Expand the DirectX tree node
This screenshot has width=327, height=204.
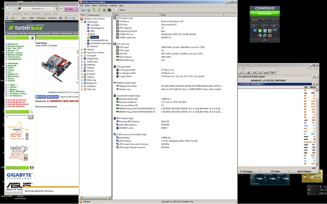tap(82, 71)
